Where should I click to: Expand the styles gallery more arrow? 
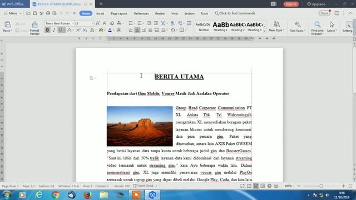[265, 31]
